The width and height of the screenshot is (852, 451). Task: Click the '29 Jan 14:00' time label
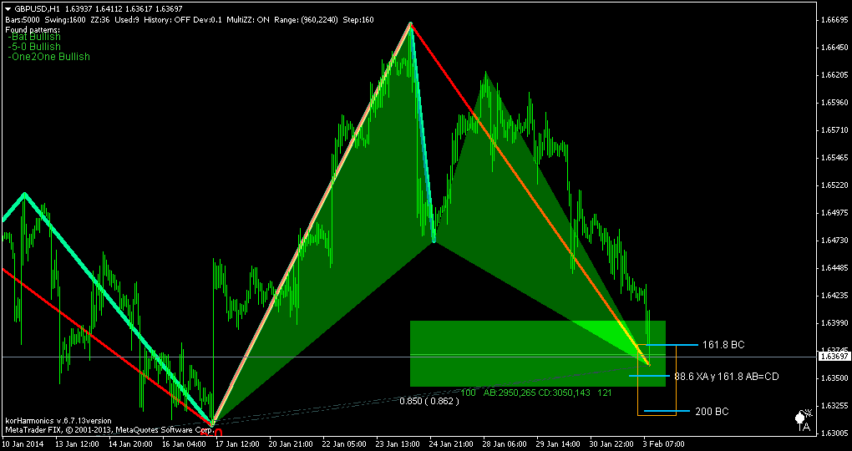[x=557, y=444]
